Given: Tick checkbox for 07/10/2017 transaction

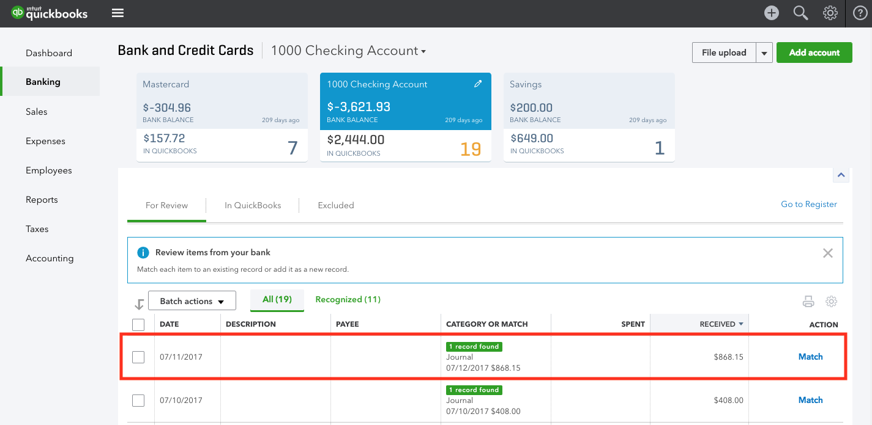Looking at the screenshot, I should tap(138, 401).
